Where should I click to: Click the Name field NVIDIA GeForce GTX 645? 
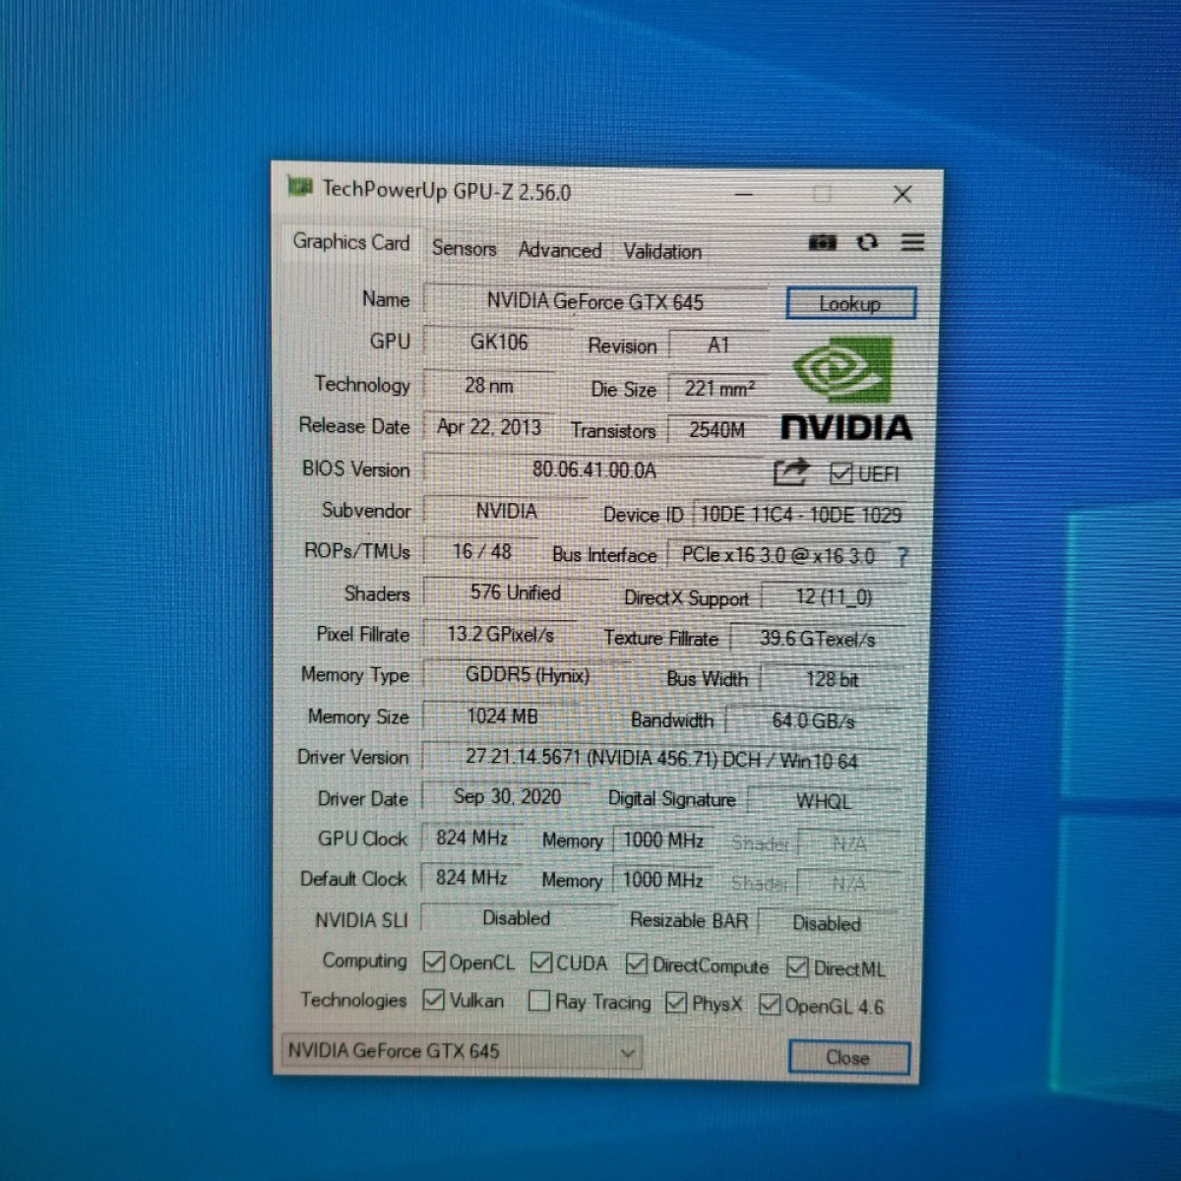(x=595, y=301)
